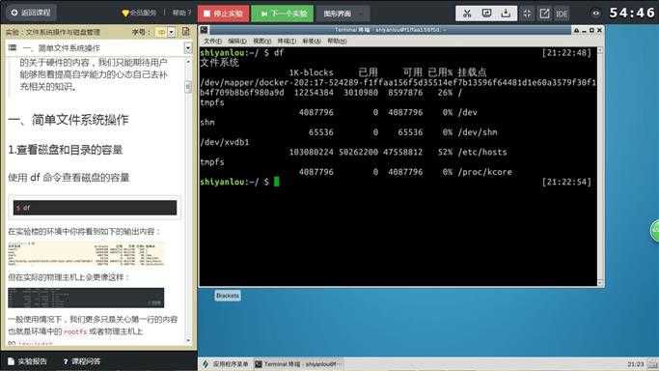Open the df output example thumbnail
The width and height of the screenshot is (659, 371).
pos(86,254)
